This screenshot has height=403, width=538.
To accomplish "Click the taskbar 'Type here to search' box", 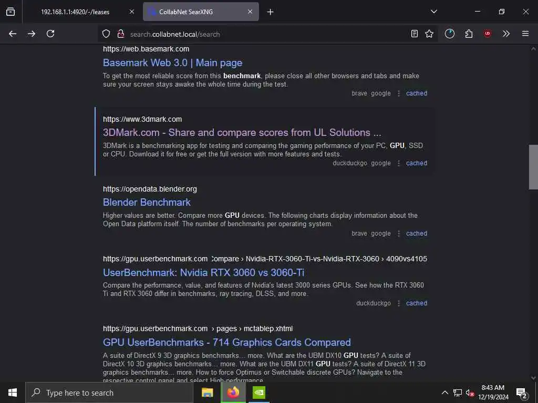I will click(x=109, y=393).
